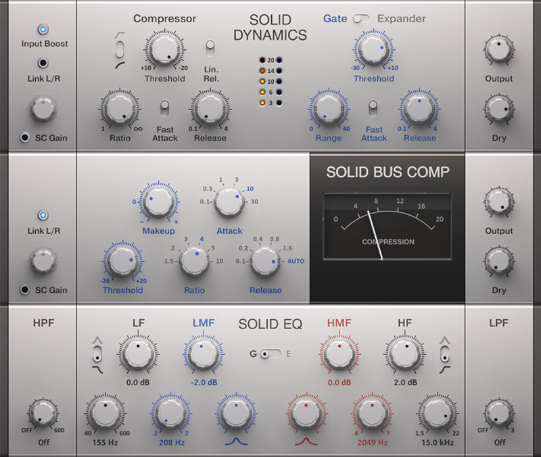Click the Bus Comp Makeup knob
Image resolution: width=541 pixels, height=457 pixels.
(x=159, y=201)
